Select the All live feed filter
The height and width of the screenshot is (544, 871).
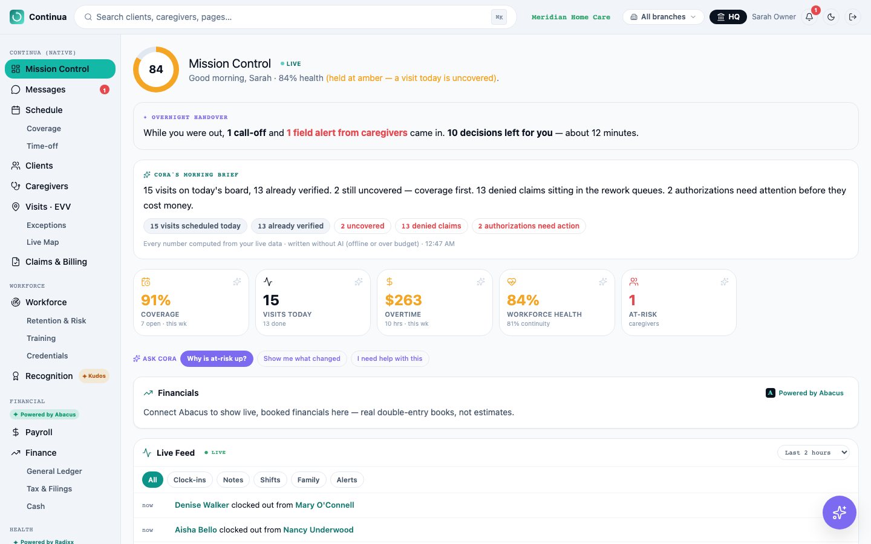click(x=152, y=480)
